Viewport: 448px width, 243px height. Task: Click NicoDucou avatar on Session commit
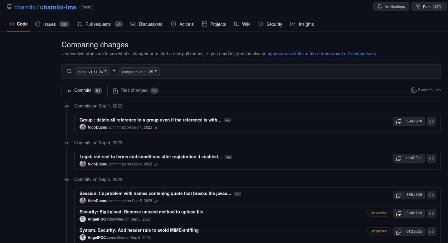pyautogui.click(x=83, y=201)
